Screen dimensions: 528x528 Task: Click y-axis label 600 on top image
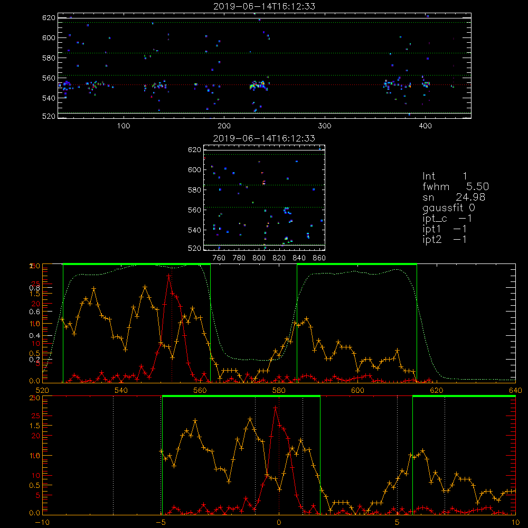pos(49,37)
